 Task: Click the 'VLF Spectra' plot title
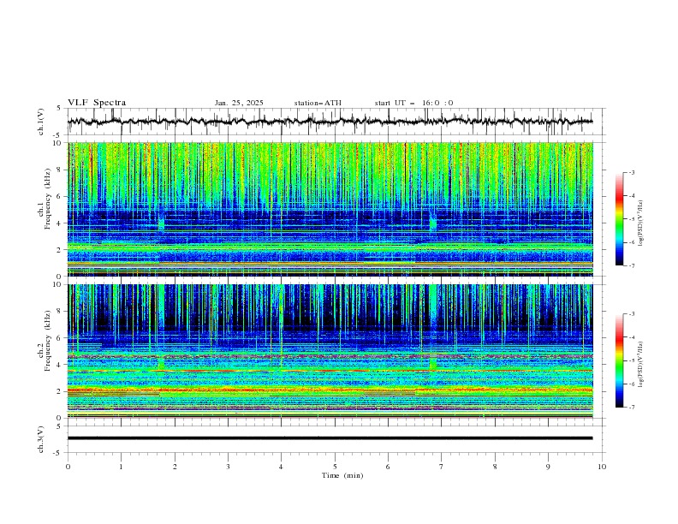[97, 103]
